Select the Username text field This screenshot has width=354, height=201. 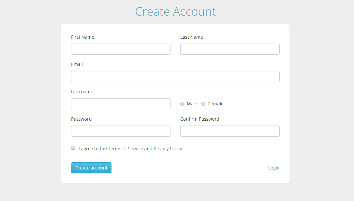(x=121, y=104)
